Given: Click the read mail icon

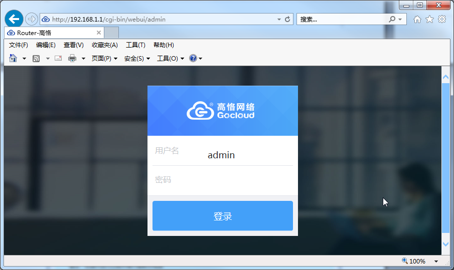Looking at the screenshot, I should [58, 59].
